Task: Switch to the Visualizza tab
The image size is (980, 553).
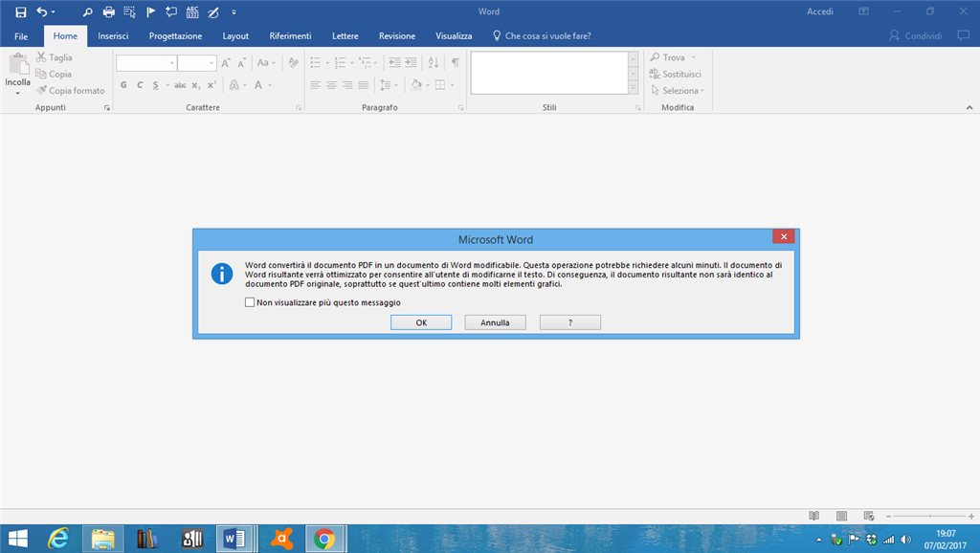Action: click(454, 36)
